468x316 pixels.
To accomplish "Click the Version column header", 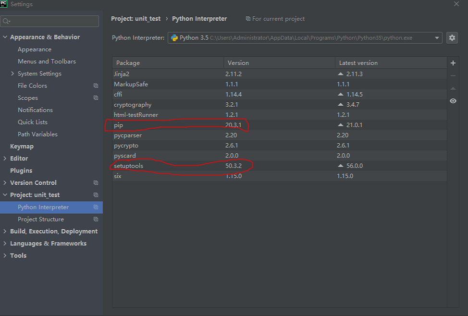I will 279,63.
